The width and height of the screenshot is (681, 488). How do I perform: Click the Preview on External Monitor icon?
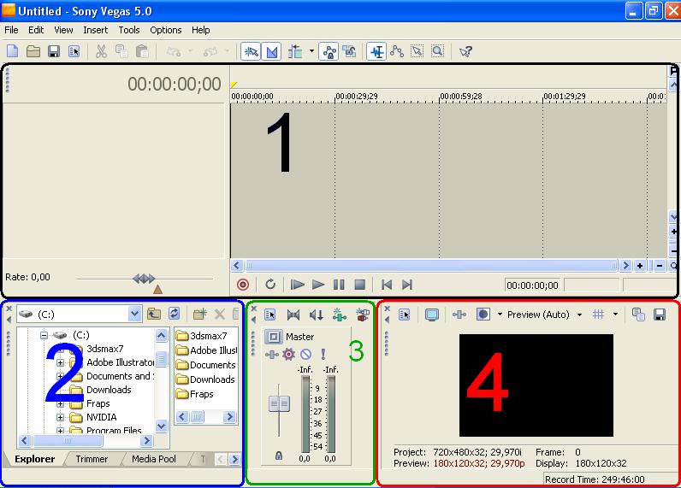(x=432, y=315)
